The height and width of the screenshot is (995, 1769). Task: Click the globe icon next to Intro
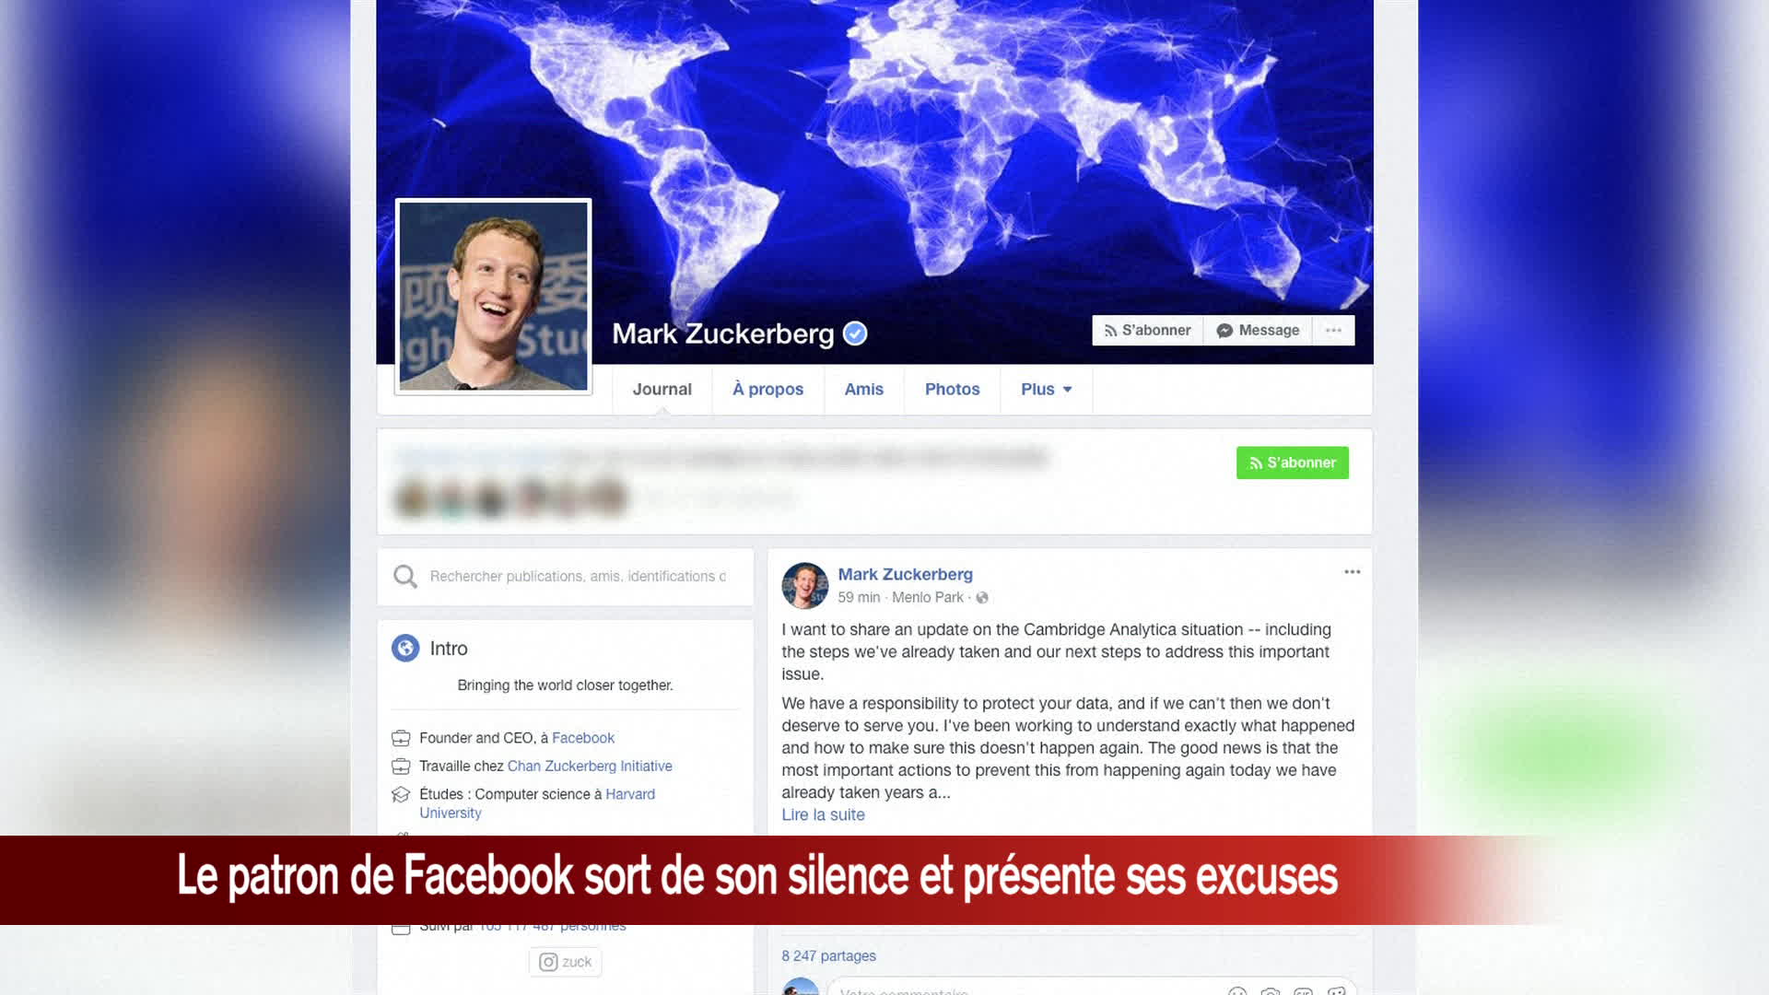tap(405, 649)
